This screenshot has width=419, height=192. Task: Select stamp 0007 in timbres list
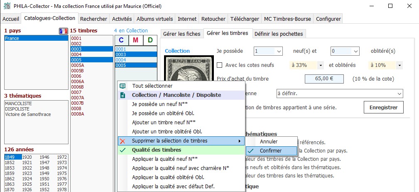[92, 93]
